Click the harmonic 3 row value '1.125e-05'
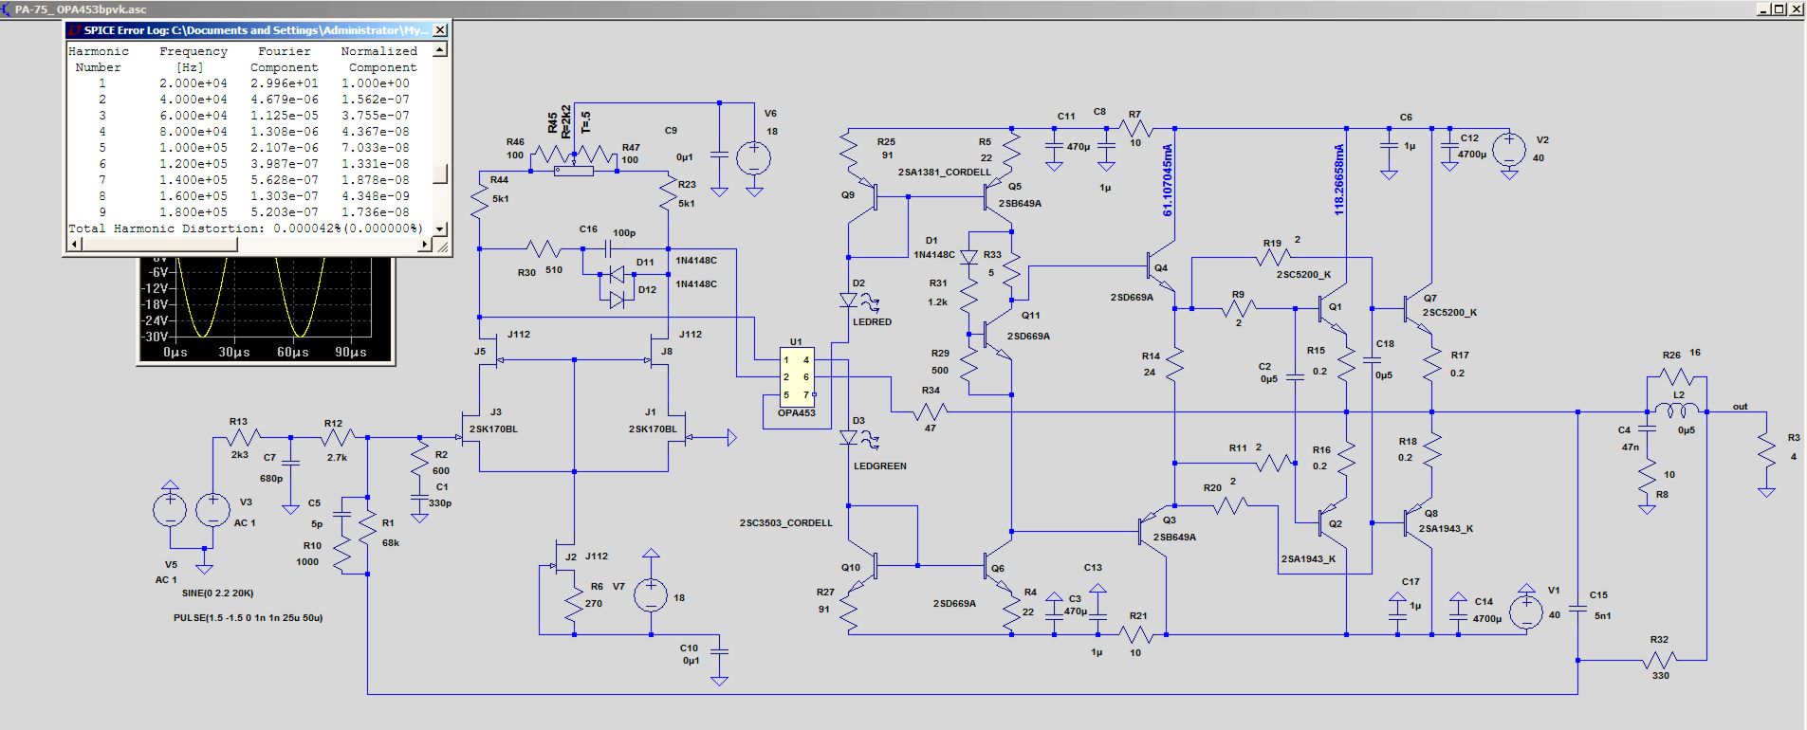The width and height of the screenshot is (1807, 730). click(x=284, y=115)
